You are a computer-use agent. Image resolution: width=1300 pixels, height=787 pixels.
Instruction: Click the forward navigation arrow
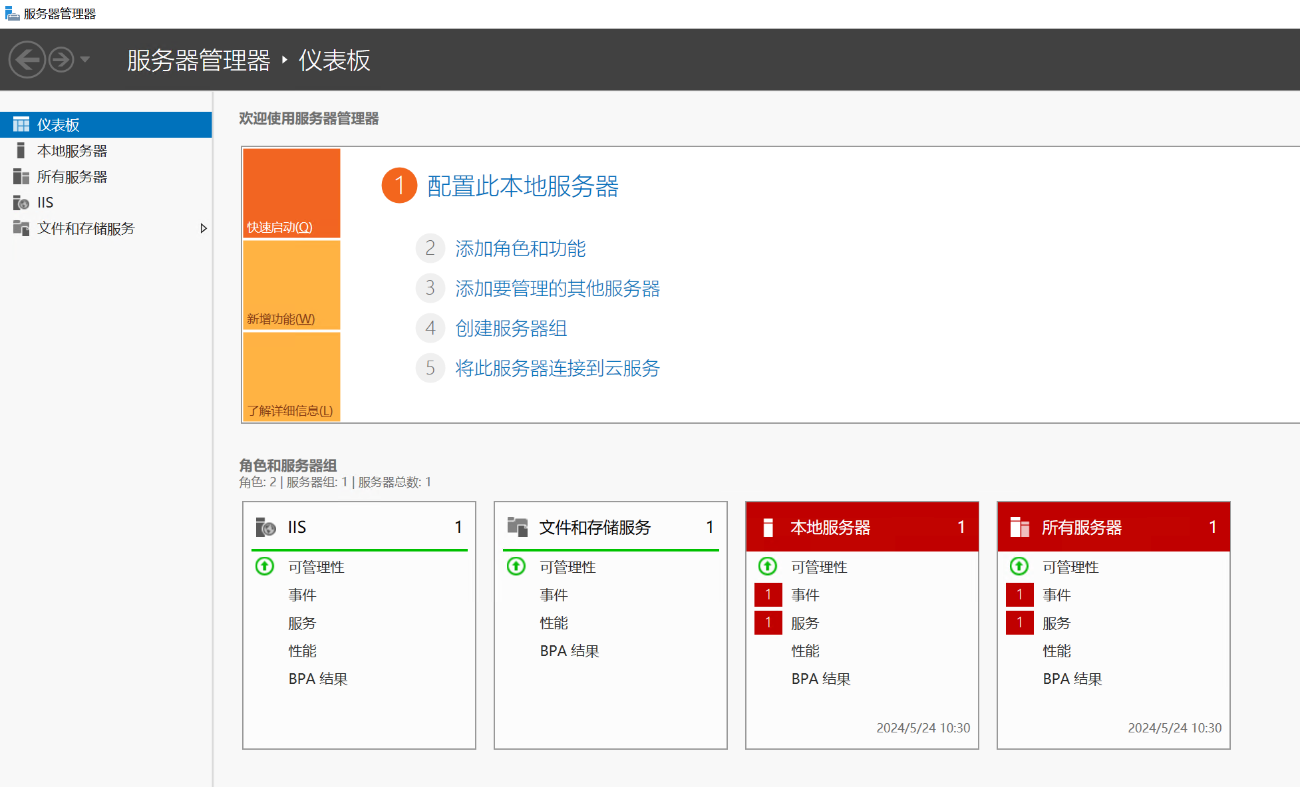click(61, 60)
